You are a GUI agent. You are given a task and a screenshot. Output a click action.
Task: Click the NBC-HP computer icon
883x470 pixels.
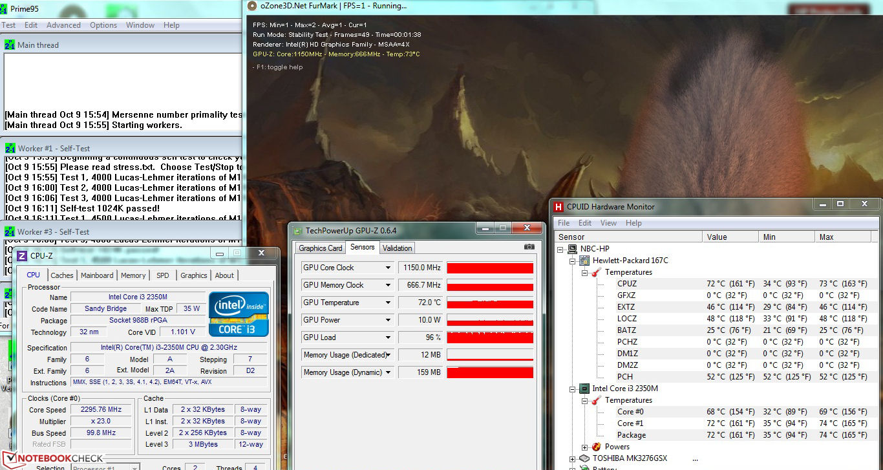(x=573, y=249)
